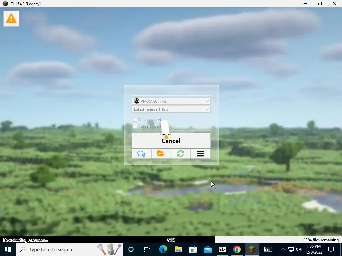This screenshot has width=342, height=256.
Task: Open the hamburger menu icon
Action: click(x=200, y=154)
